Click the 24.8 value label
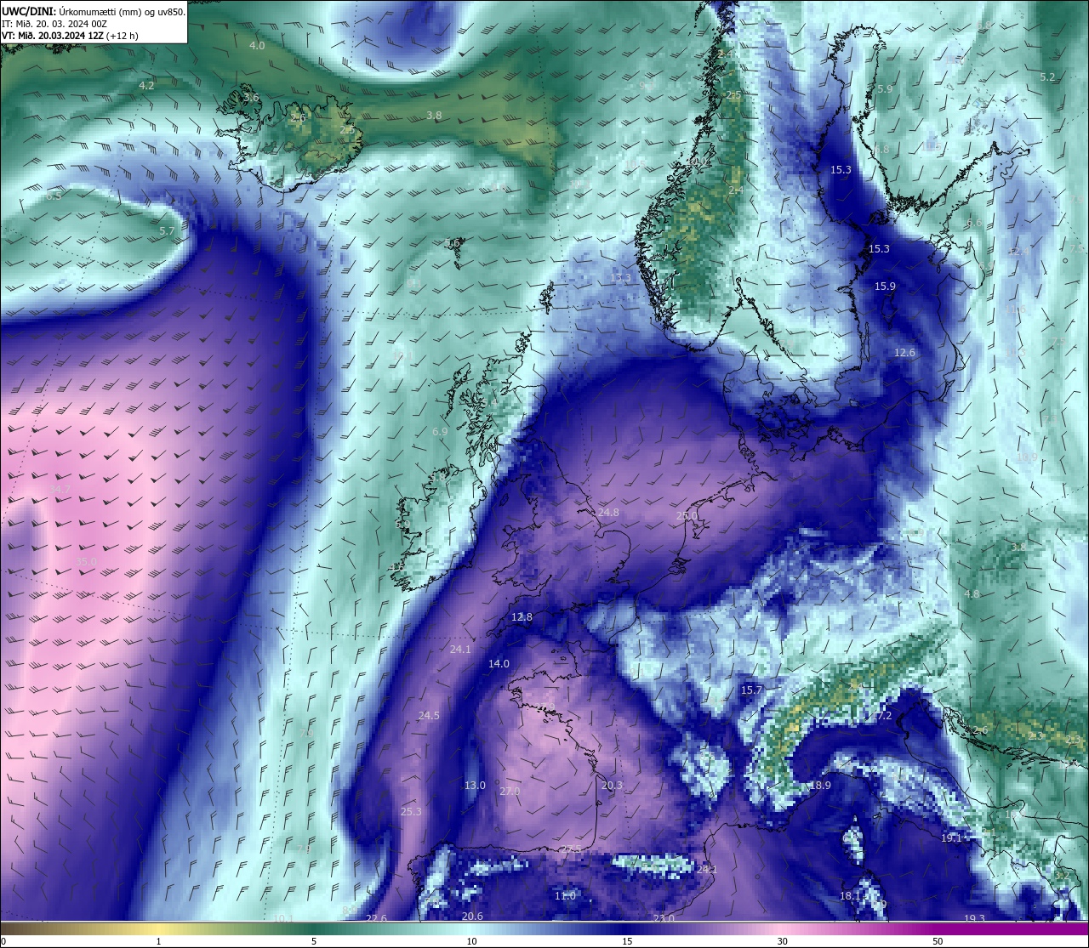Screen dimensions: 1089x948 608,513
